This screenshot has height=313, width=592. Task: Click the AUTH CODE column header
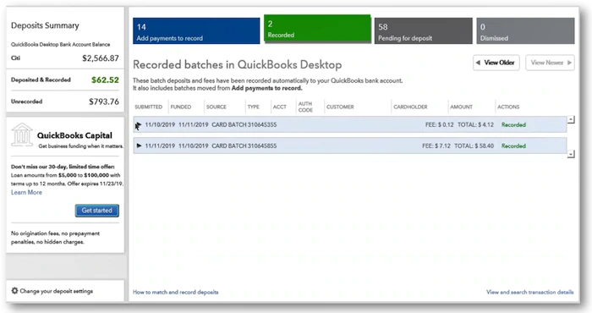pyautogui.click(x=305, y=107)
